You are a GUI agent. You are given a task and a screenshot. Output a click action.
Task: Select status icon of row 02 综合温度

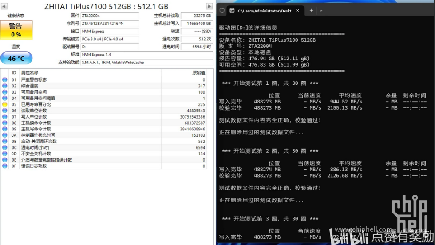(5, 86)
